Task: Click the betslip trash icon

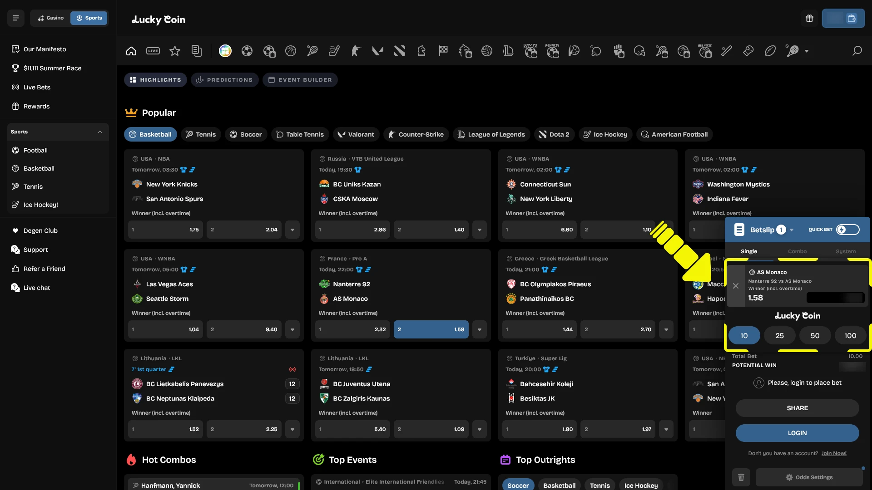Action: (741, 477)
